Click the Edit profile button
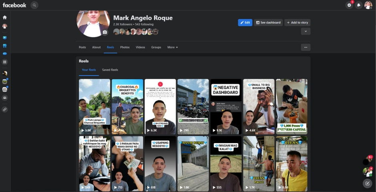The image size is (376, 192). click(245, 22)
